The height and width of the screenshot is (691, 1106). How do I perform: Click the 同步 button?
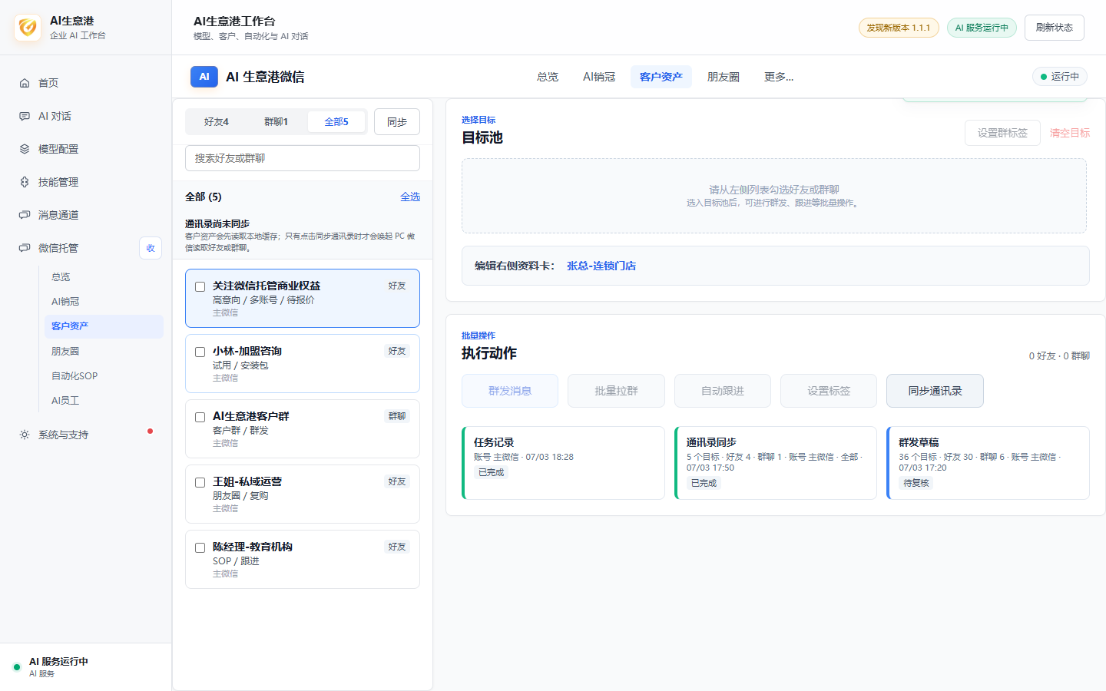pos(397,122)
